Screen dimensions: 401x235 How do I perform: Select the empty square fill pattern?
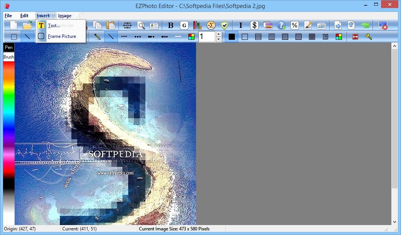(245, 37)
